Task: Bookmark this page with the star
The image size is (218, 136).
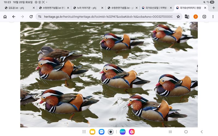Action: tap(178, 17)
